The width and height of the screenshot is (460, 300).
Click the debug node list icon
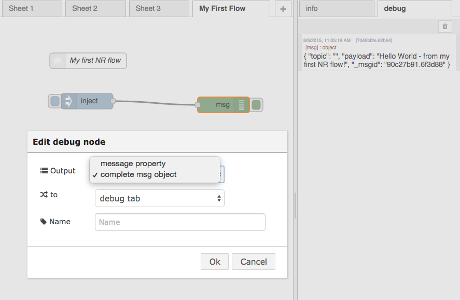click(x=241, y=105)
